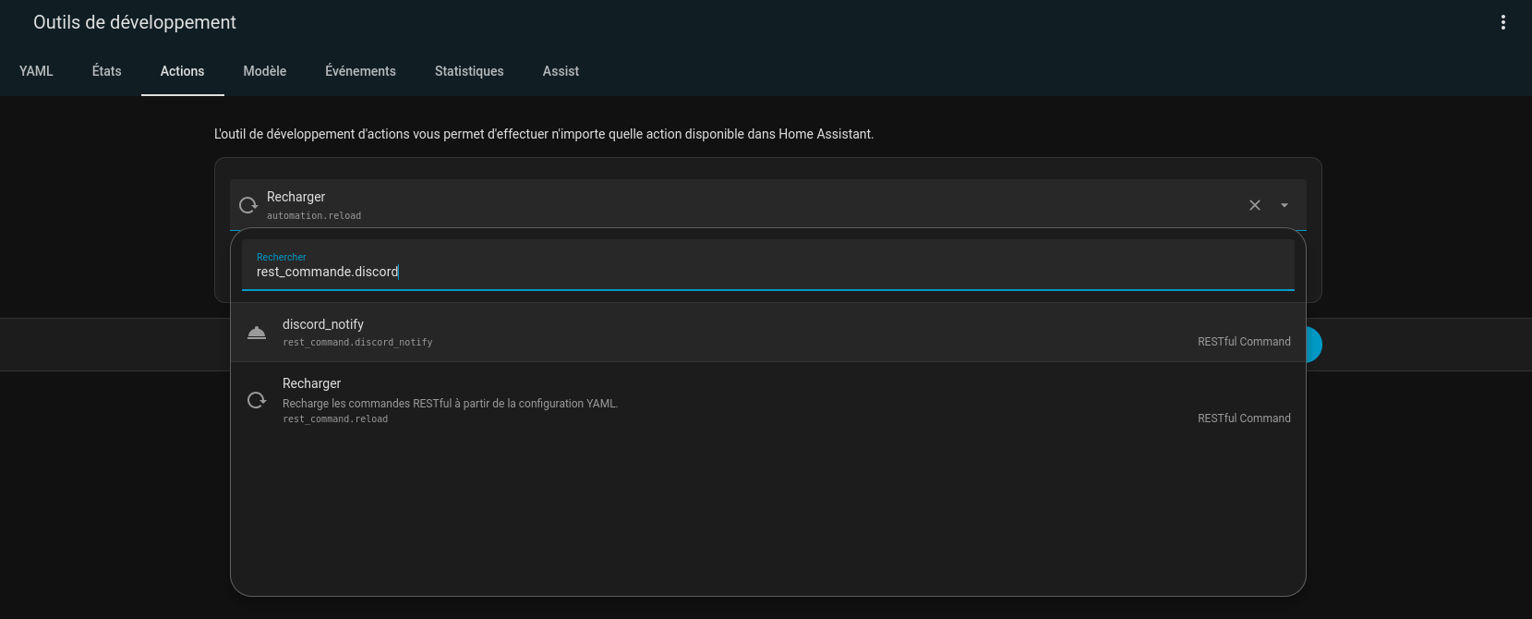The width and height of the screenshot is (1532, 619).
Task: Switch to the Statistiques tab
Action: point(469,71)
